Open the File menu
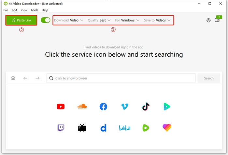Image resolution: width=228 pixels, height=155 pixels. [6, 10]
